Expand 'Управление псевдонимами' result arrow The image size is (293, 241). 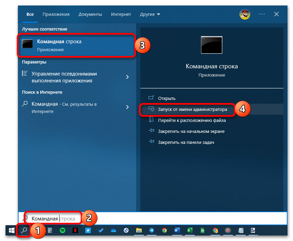[127, 77]
